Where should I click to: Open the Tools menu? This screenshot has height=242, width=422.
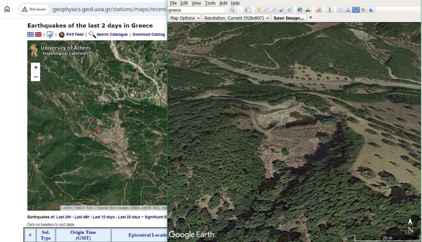210,3
